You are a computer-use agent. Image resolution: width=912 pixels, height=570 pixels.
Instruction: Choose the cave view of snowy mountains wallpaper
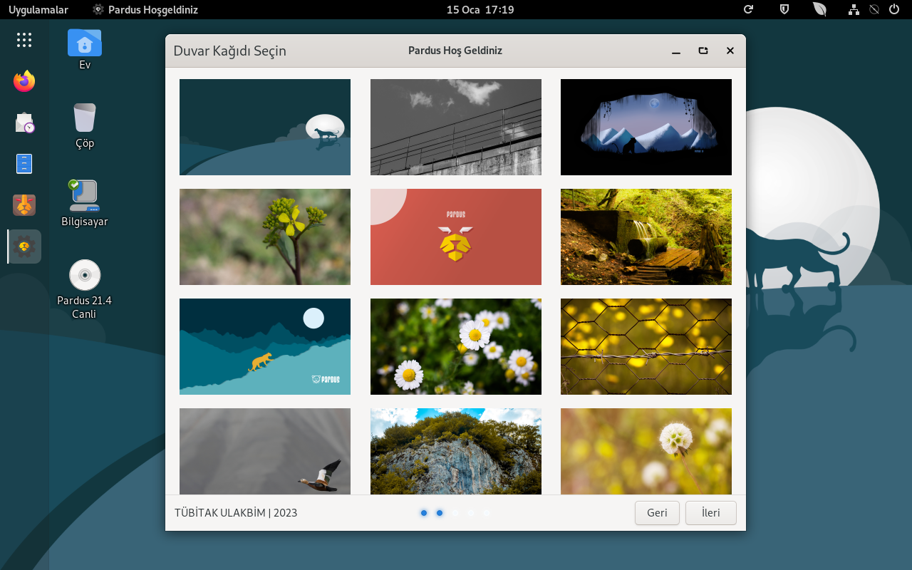point(646,127)
